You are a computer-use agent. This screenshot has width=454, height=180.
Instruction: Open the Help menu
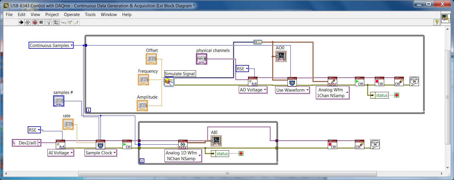[x=127, y=14]
